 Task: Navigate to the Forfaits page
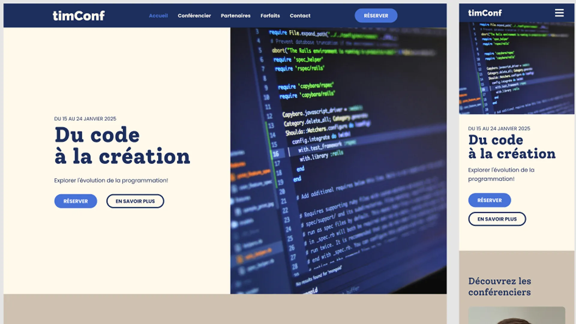[270, 16]
